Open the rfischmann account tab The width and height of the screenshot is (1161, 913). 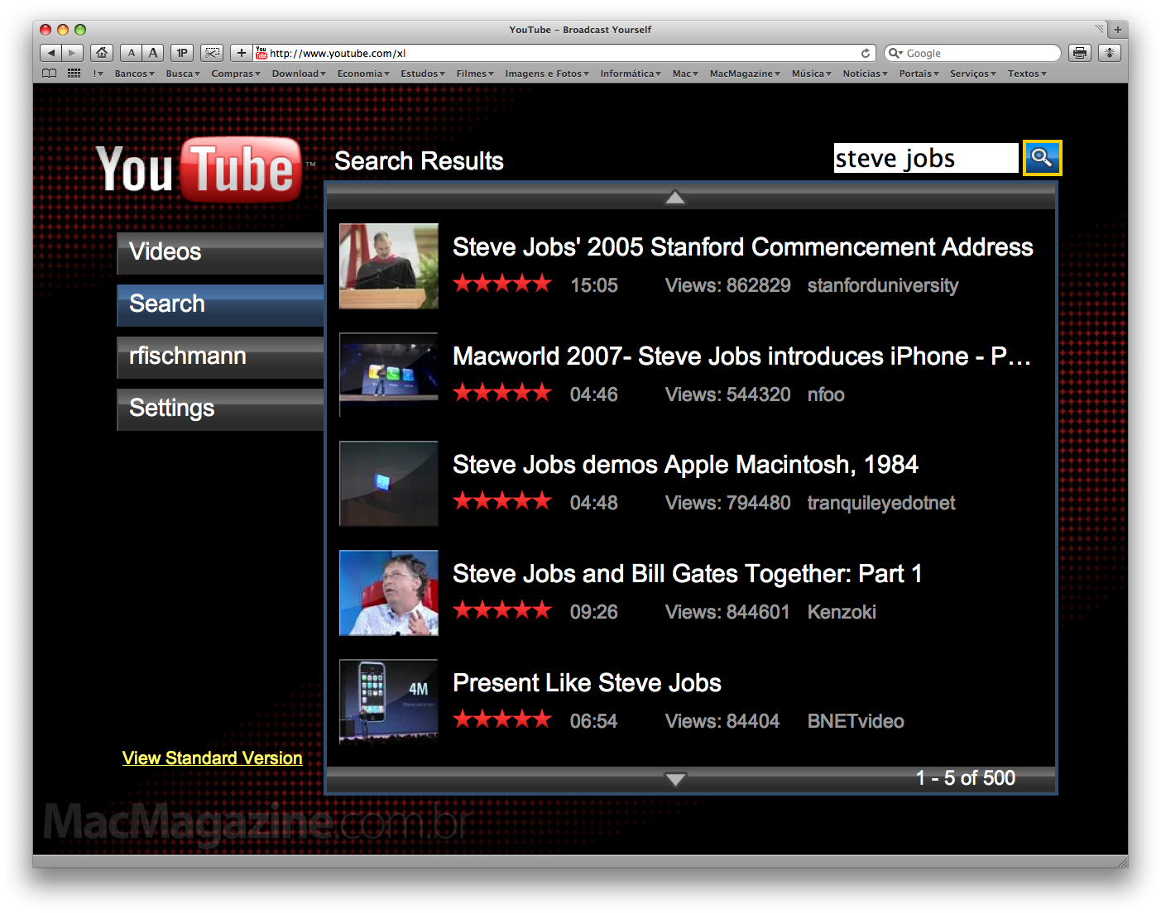pos(220,357)
